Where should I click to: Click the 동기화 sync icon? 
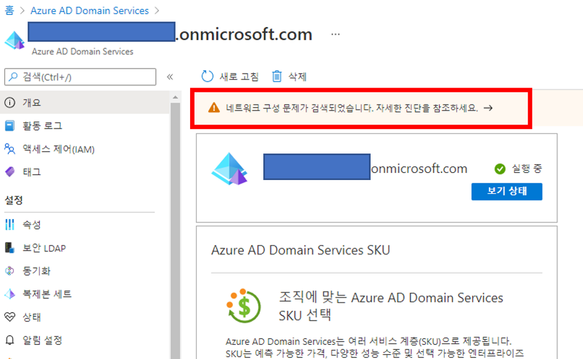(9, 271)
